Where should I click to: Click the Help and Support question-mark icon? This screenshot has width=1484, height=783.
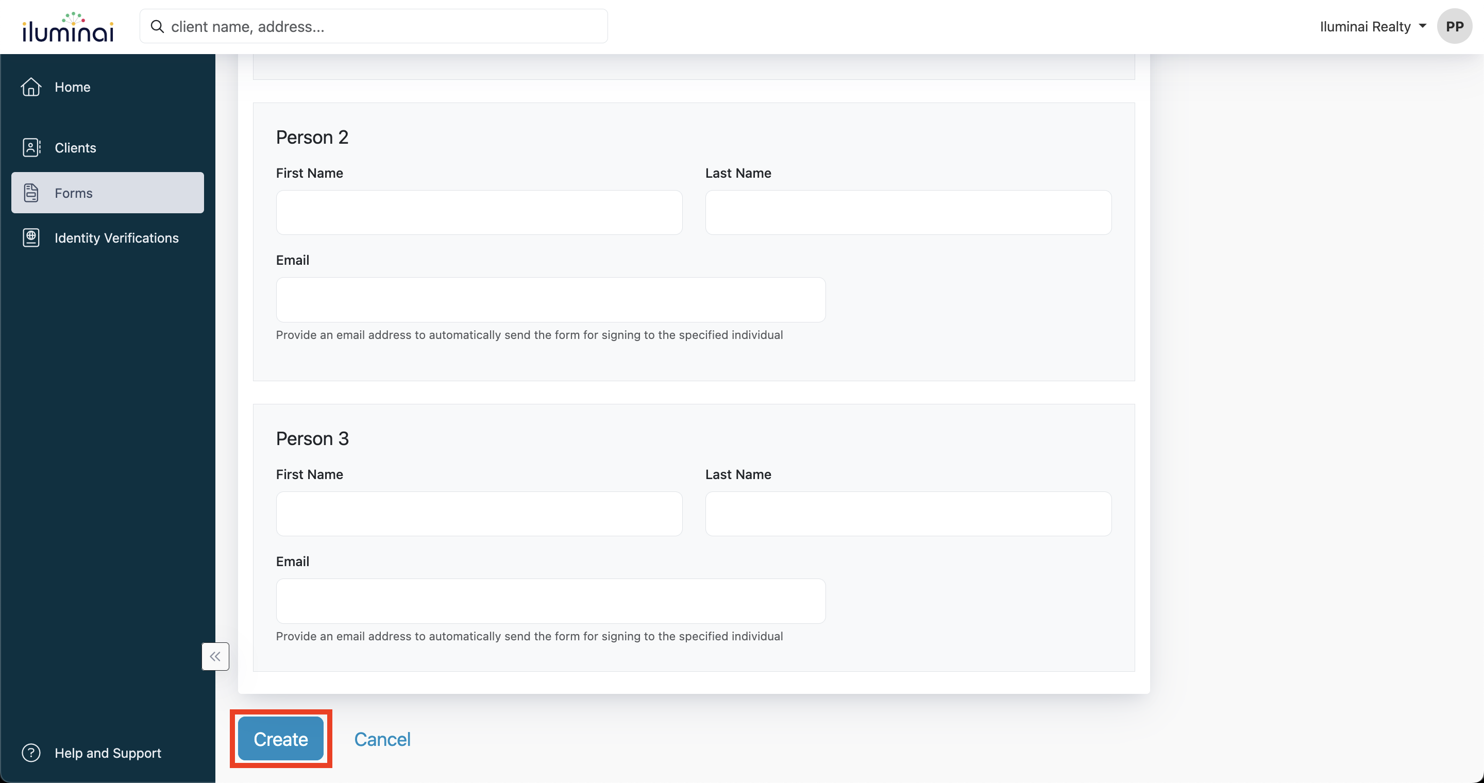[x=31, y=753]
